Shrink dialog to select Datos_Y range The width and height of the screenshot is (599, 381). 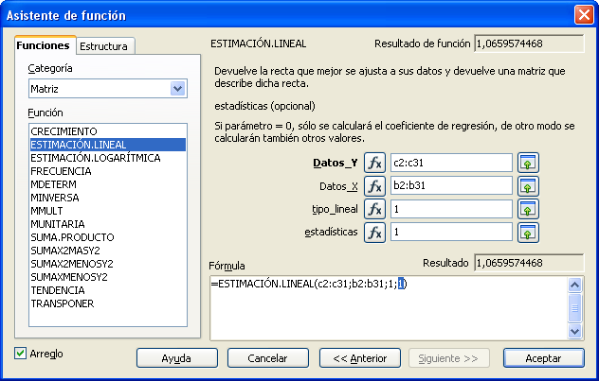click(x=528, y=163)
